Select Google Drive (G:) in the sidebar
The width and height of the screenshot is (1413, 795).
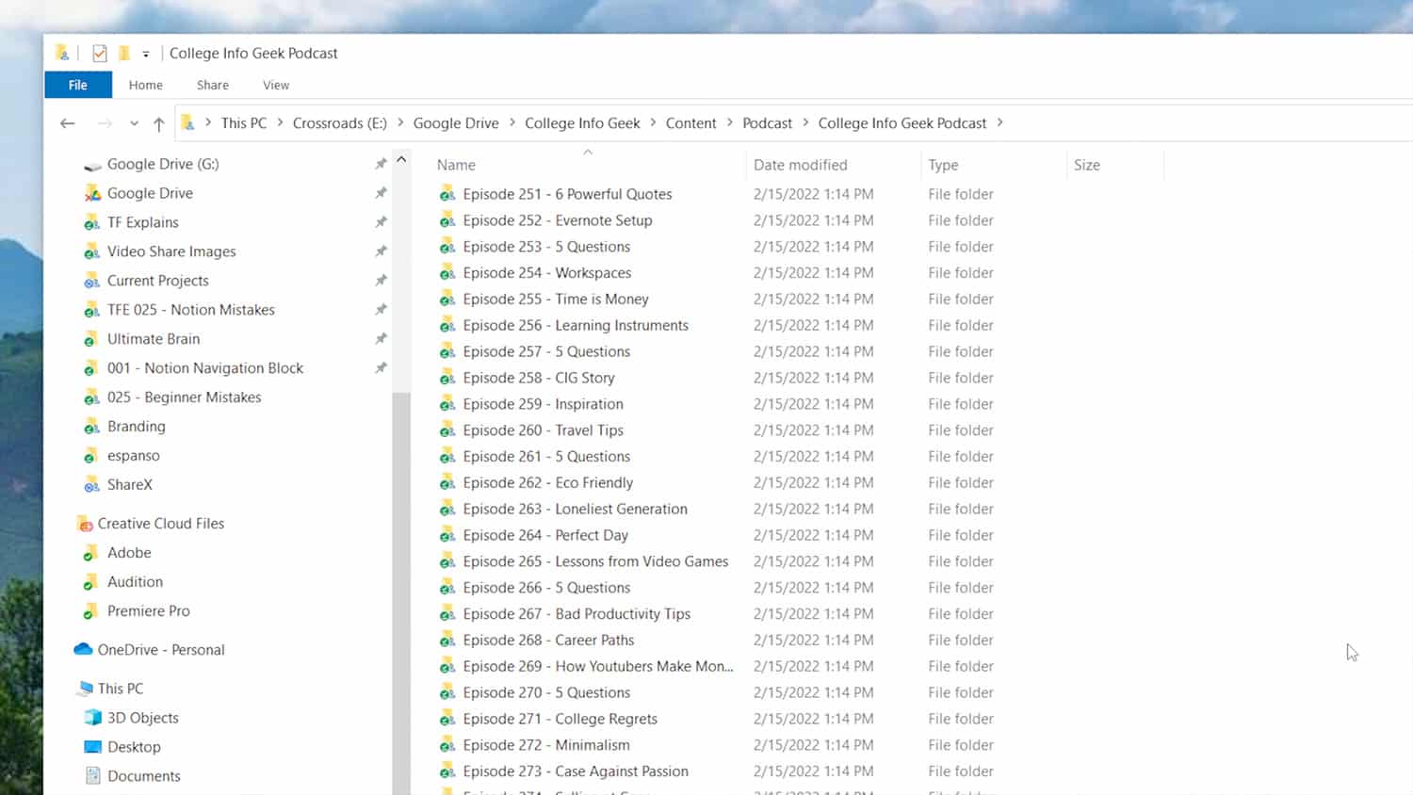point(162,163)
